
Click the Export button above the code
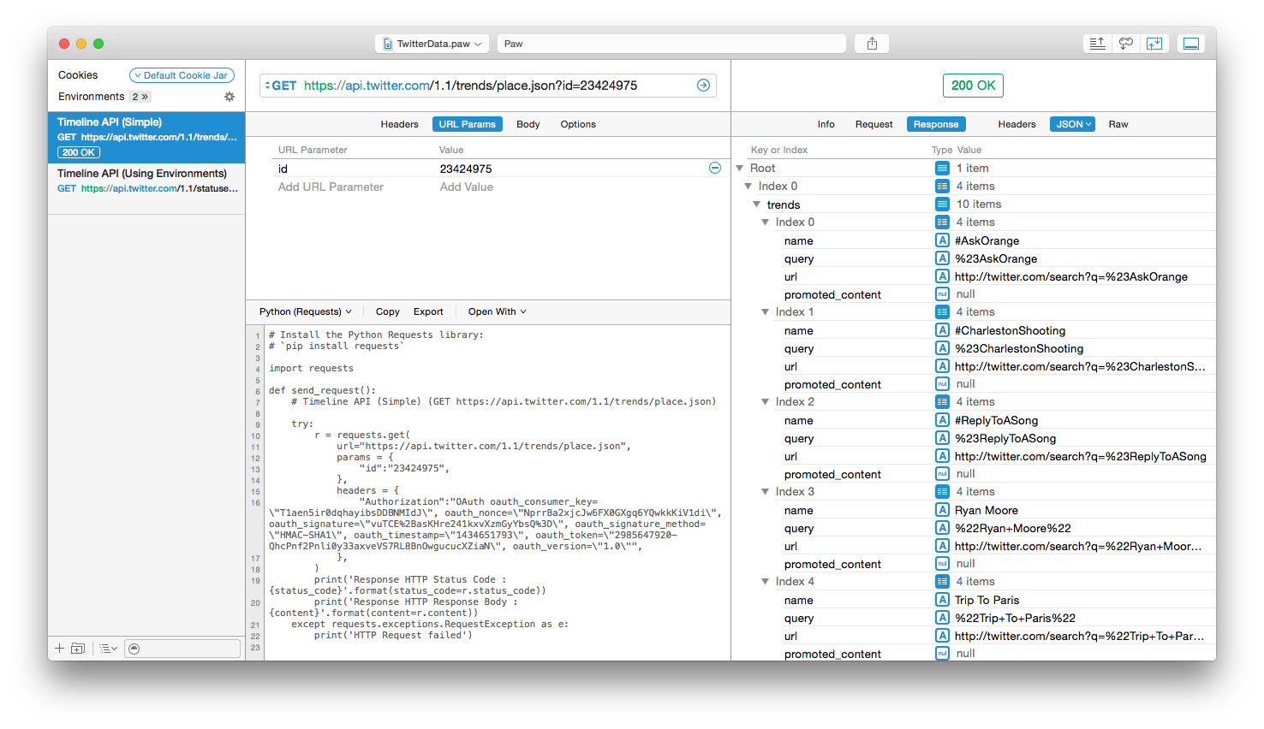pos(428,311)
